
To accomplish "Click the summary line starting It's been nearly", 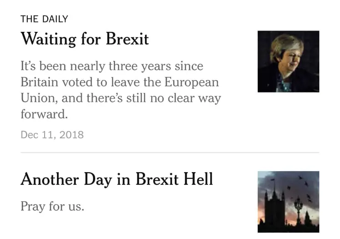I will [112, 66].
